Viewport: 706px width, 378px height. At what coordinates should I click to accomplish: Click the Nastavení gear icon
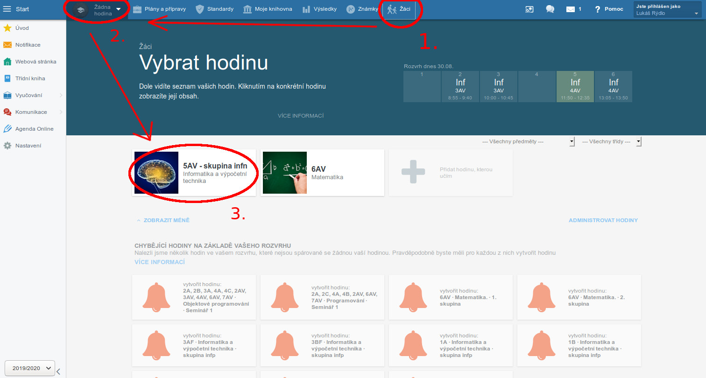click(7, 146)
